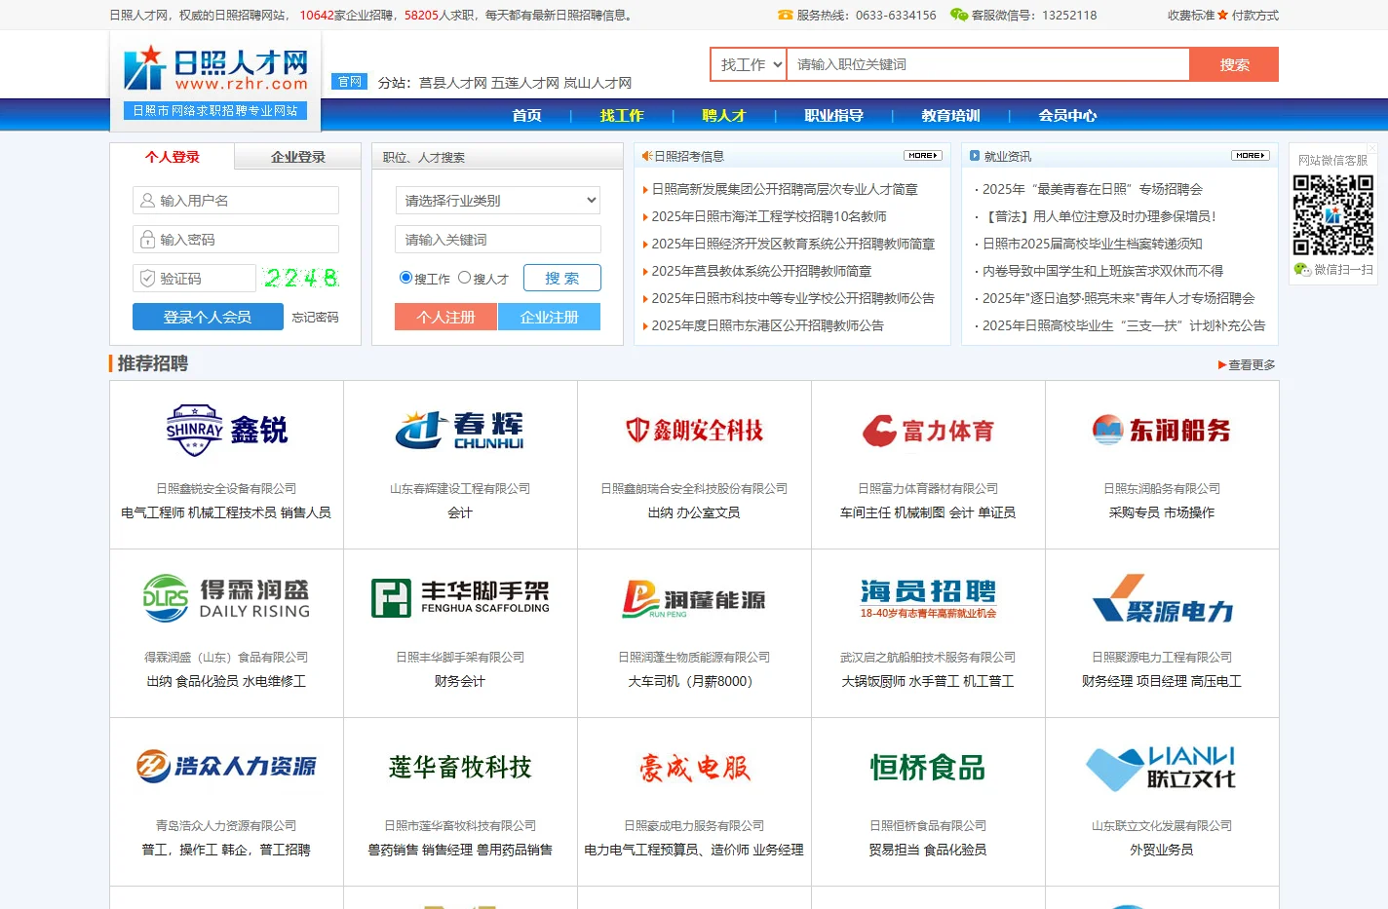Click the 收费标准 link
Image resolution: width=1388 pixels, height=909 pixels.
click(x=1191, y=15)
